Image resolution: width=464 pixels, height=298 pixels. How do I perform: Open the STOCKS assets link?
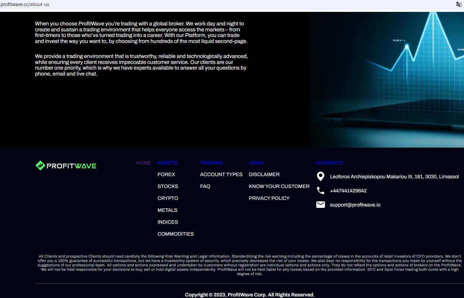(x=168, y=186)
